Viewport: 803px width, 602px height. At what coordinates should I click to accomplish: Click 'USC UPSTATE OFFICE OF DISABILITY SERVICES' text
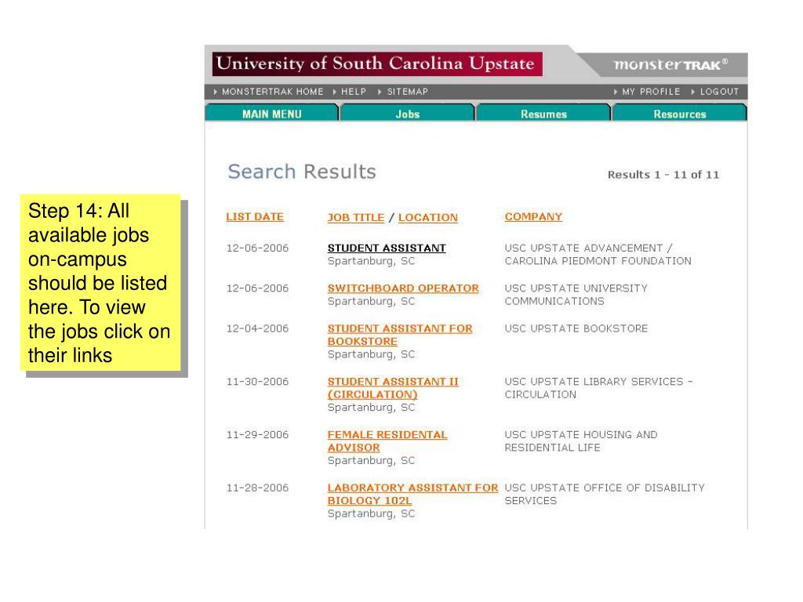pos(605,495)
